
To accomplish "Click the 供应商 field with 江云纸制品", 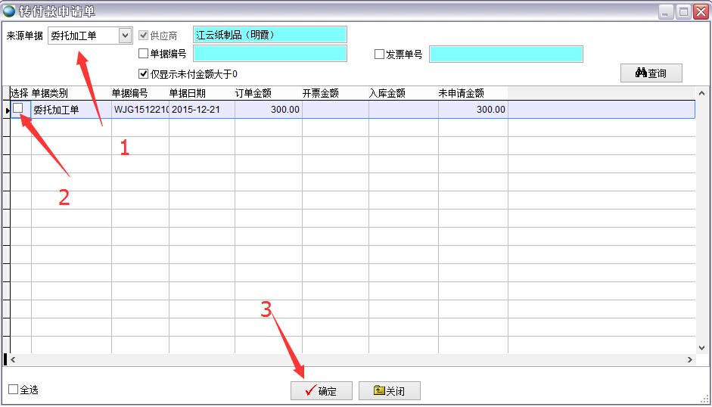I will [x=269, y=35].
